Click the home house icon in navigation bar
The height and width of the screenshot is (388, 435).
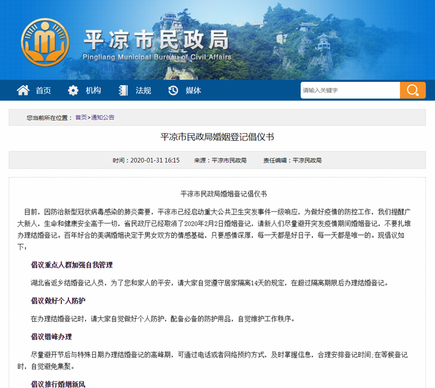[x=23, y=90]
